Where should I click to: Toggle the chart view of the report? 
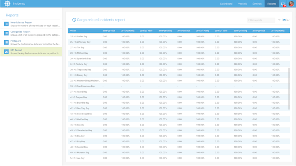[x=288, y=20]
